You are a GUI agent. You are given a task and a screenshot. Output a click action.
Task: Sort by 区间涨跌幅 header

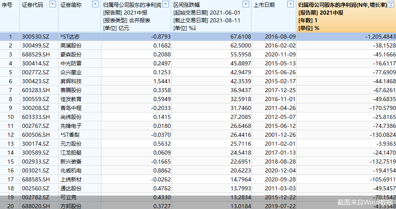coord(187,5)
